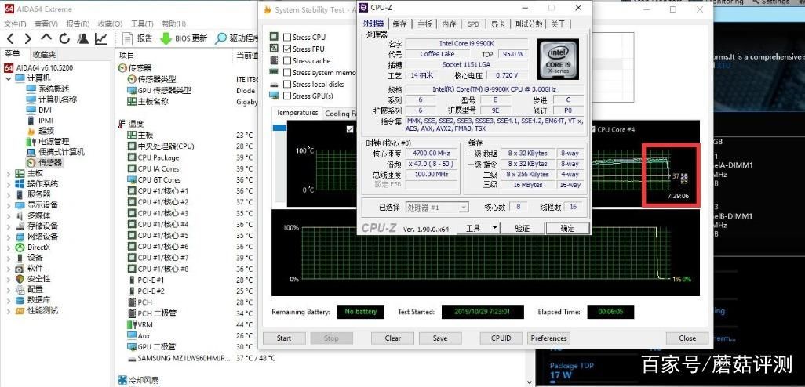Screen dimensions: 805x387
Task: Enable the Stress system memory checkbox
Action: point(287,72)
